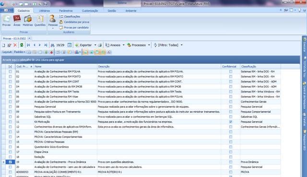Click the Processos button
The width and height of the screenshot is (307, 177).
click(136, 45)
